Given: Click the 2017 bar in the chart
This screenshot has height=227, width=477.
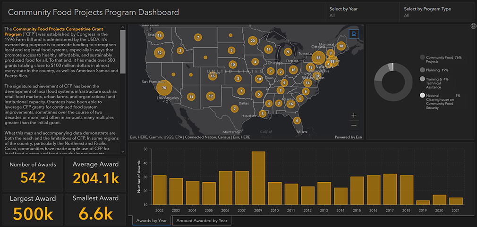Looking at the screenshot, I should [390, 189].
